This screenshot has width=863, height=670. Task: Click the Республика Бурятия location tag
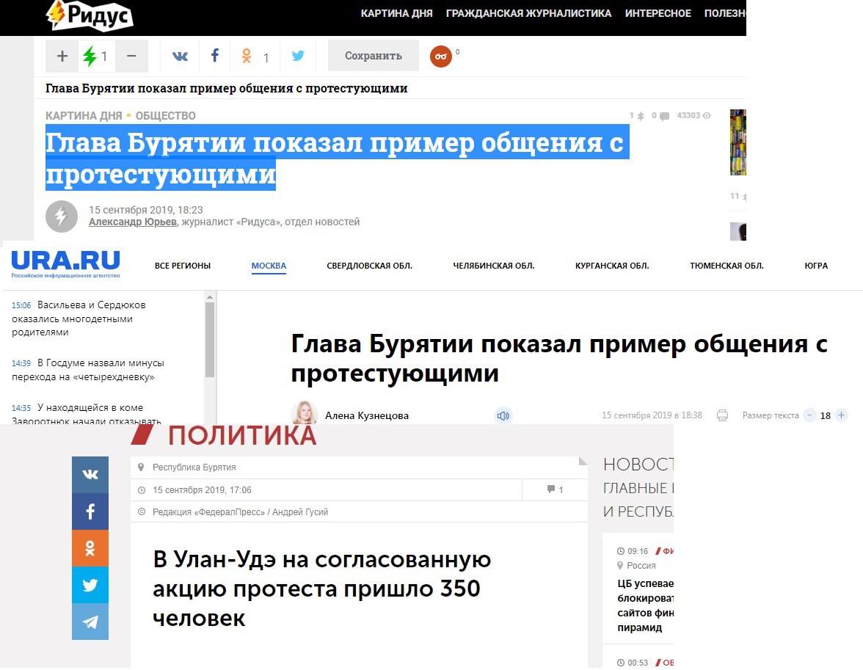point(194,467)
